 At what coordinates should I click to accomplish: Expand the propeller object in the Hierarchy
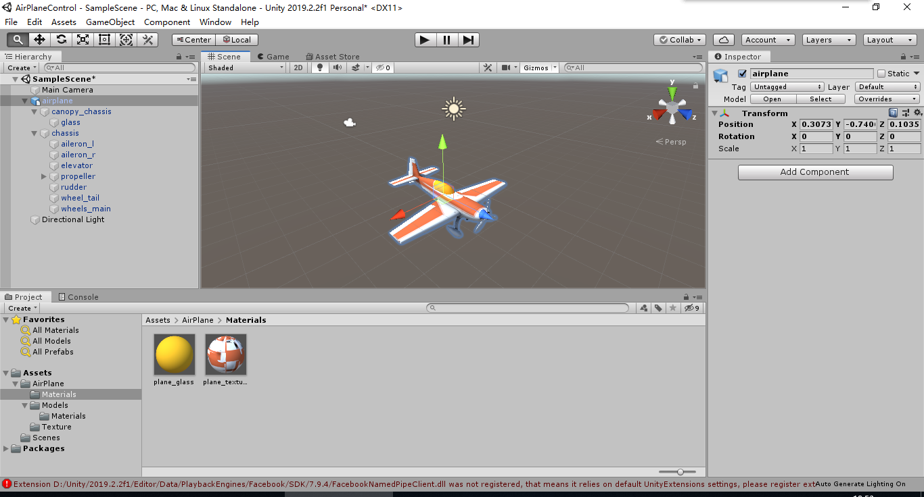(x=43, y=176)
